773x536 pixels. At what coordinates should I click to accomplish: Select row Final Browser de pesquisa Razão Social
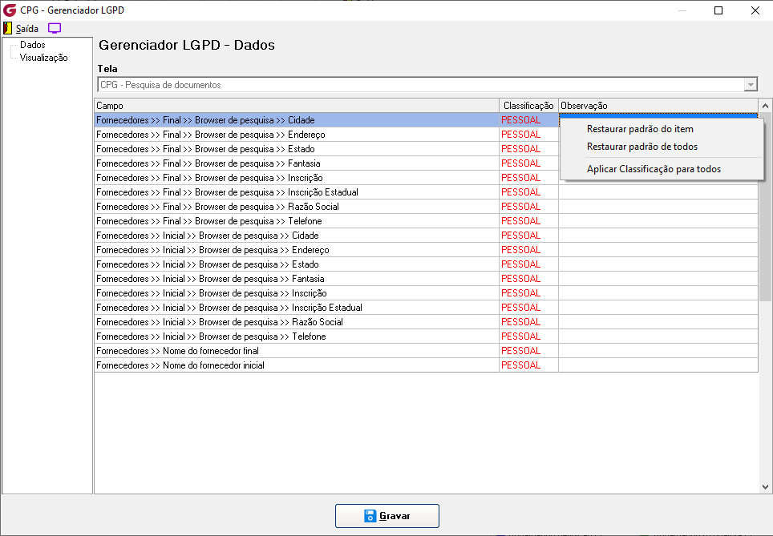[x=297, y=207]
